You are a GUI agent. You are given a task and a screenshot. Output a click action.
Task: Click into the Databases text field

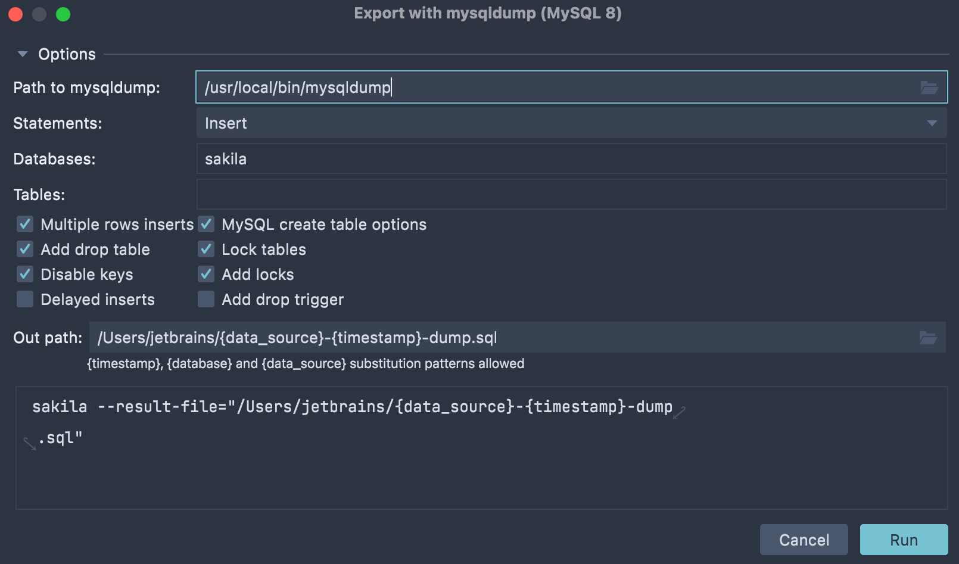coord(571,159)
